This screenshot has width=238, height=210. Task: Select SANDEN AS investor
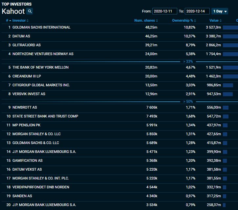coord(22,196)
